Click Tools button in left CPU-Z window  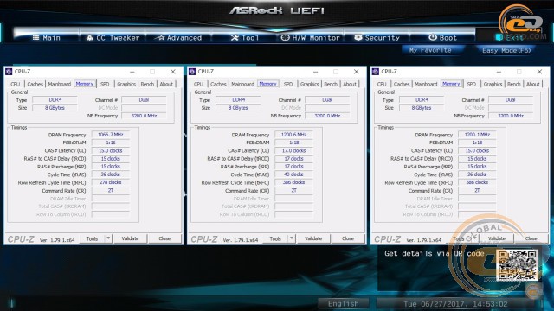coord(92,238)
